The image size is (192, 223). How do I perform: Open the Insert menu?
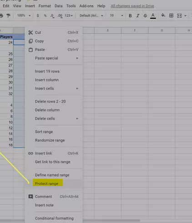pyautogui.click(x=30, y=6)
